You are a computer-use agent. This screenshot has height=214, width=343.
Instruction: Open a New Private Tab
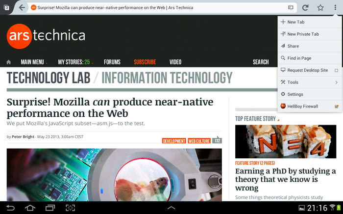310,34
